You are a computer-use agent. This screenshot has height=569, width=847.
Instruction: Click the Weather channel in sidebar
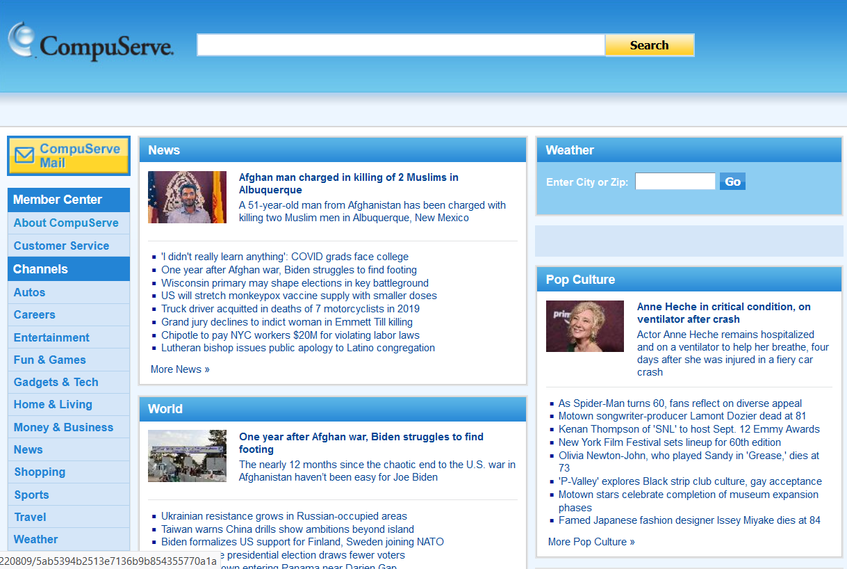click(35, 539)
